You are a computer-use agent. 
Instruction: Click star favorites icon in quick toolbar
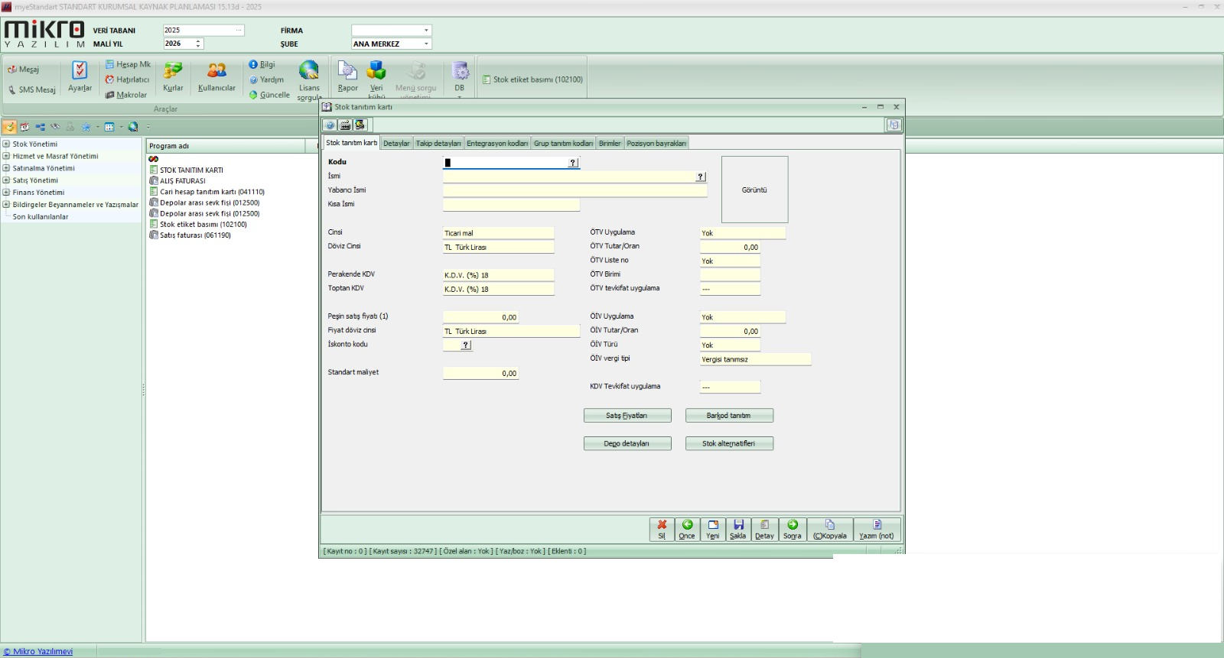tap(86, 127)
